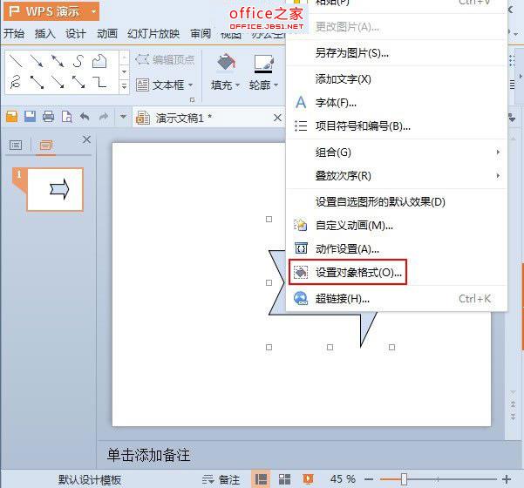
Task: Click 超链接(H) in context menu
Action: point(342,298)
